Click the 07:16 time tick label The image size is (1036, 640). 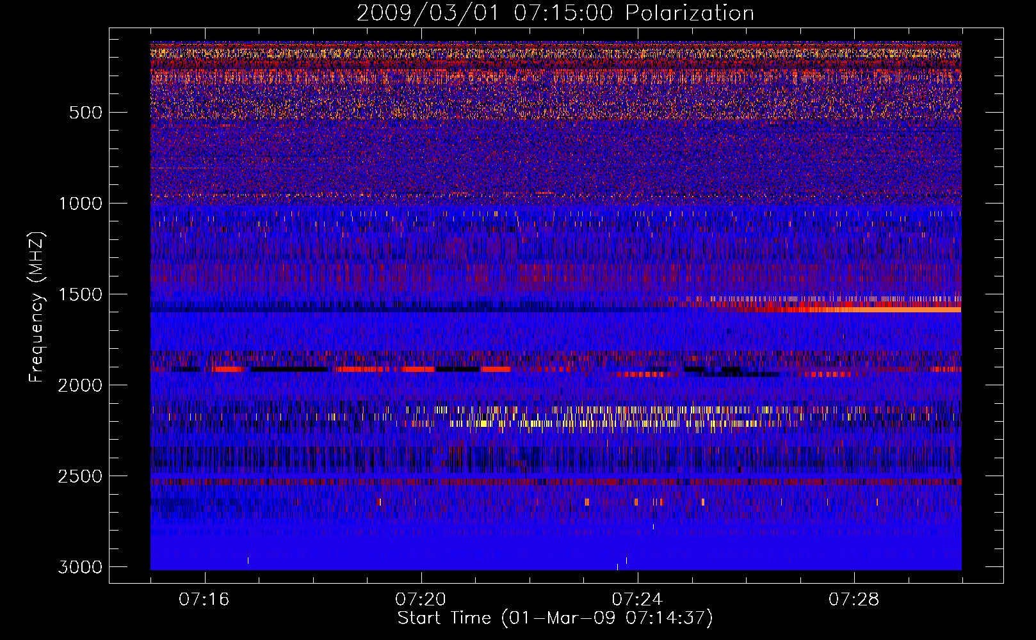coord(204,600)
